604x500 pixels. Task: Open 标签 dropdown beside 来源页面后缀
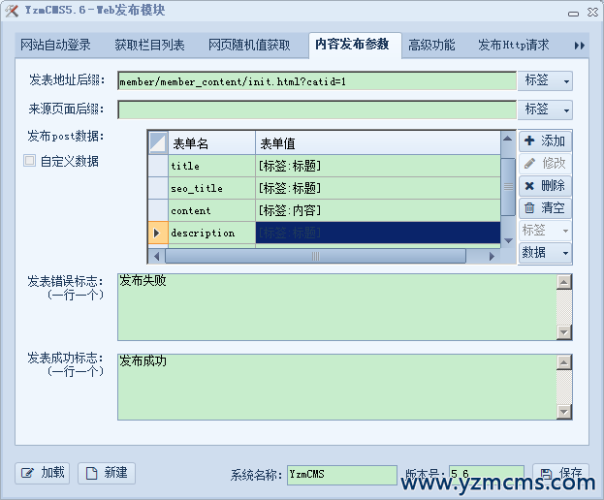[545, 109]
